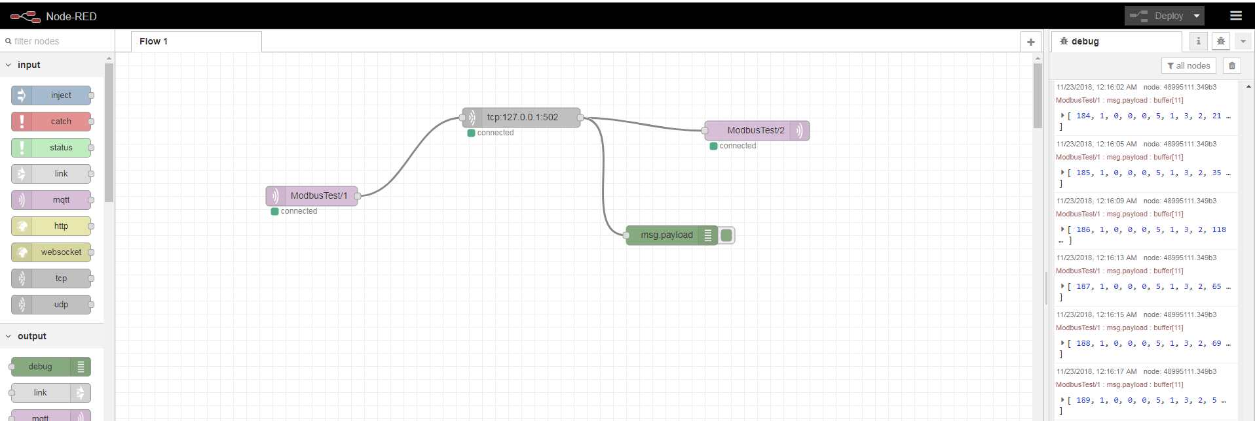1255x421 pixels.
Task: Expand first debug message buffer array
Action: (x=1062, y=116)
